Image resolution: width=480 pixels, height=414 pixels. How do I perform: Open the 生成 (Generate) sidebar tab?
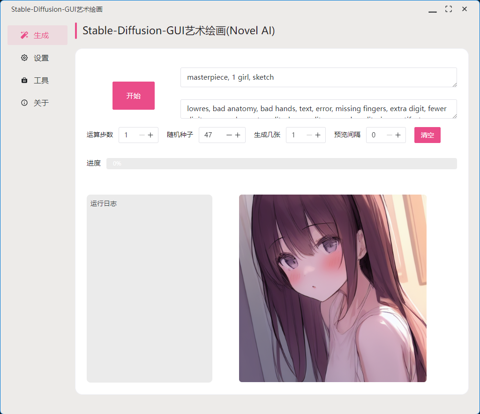pos(37,35)
